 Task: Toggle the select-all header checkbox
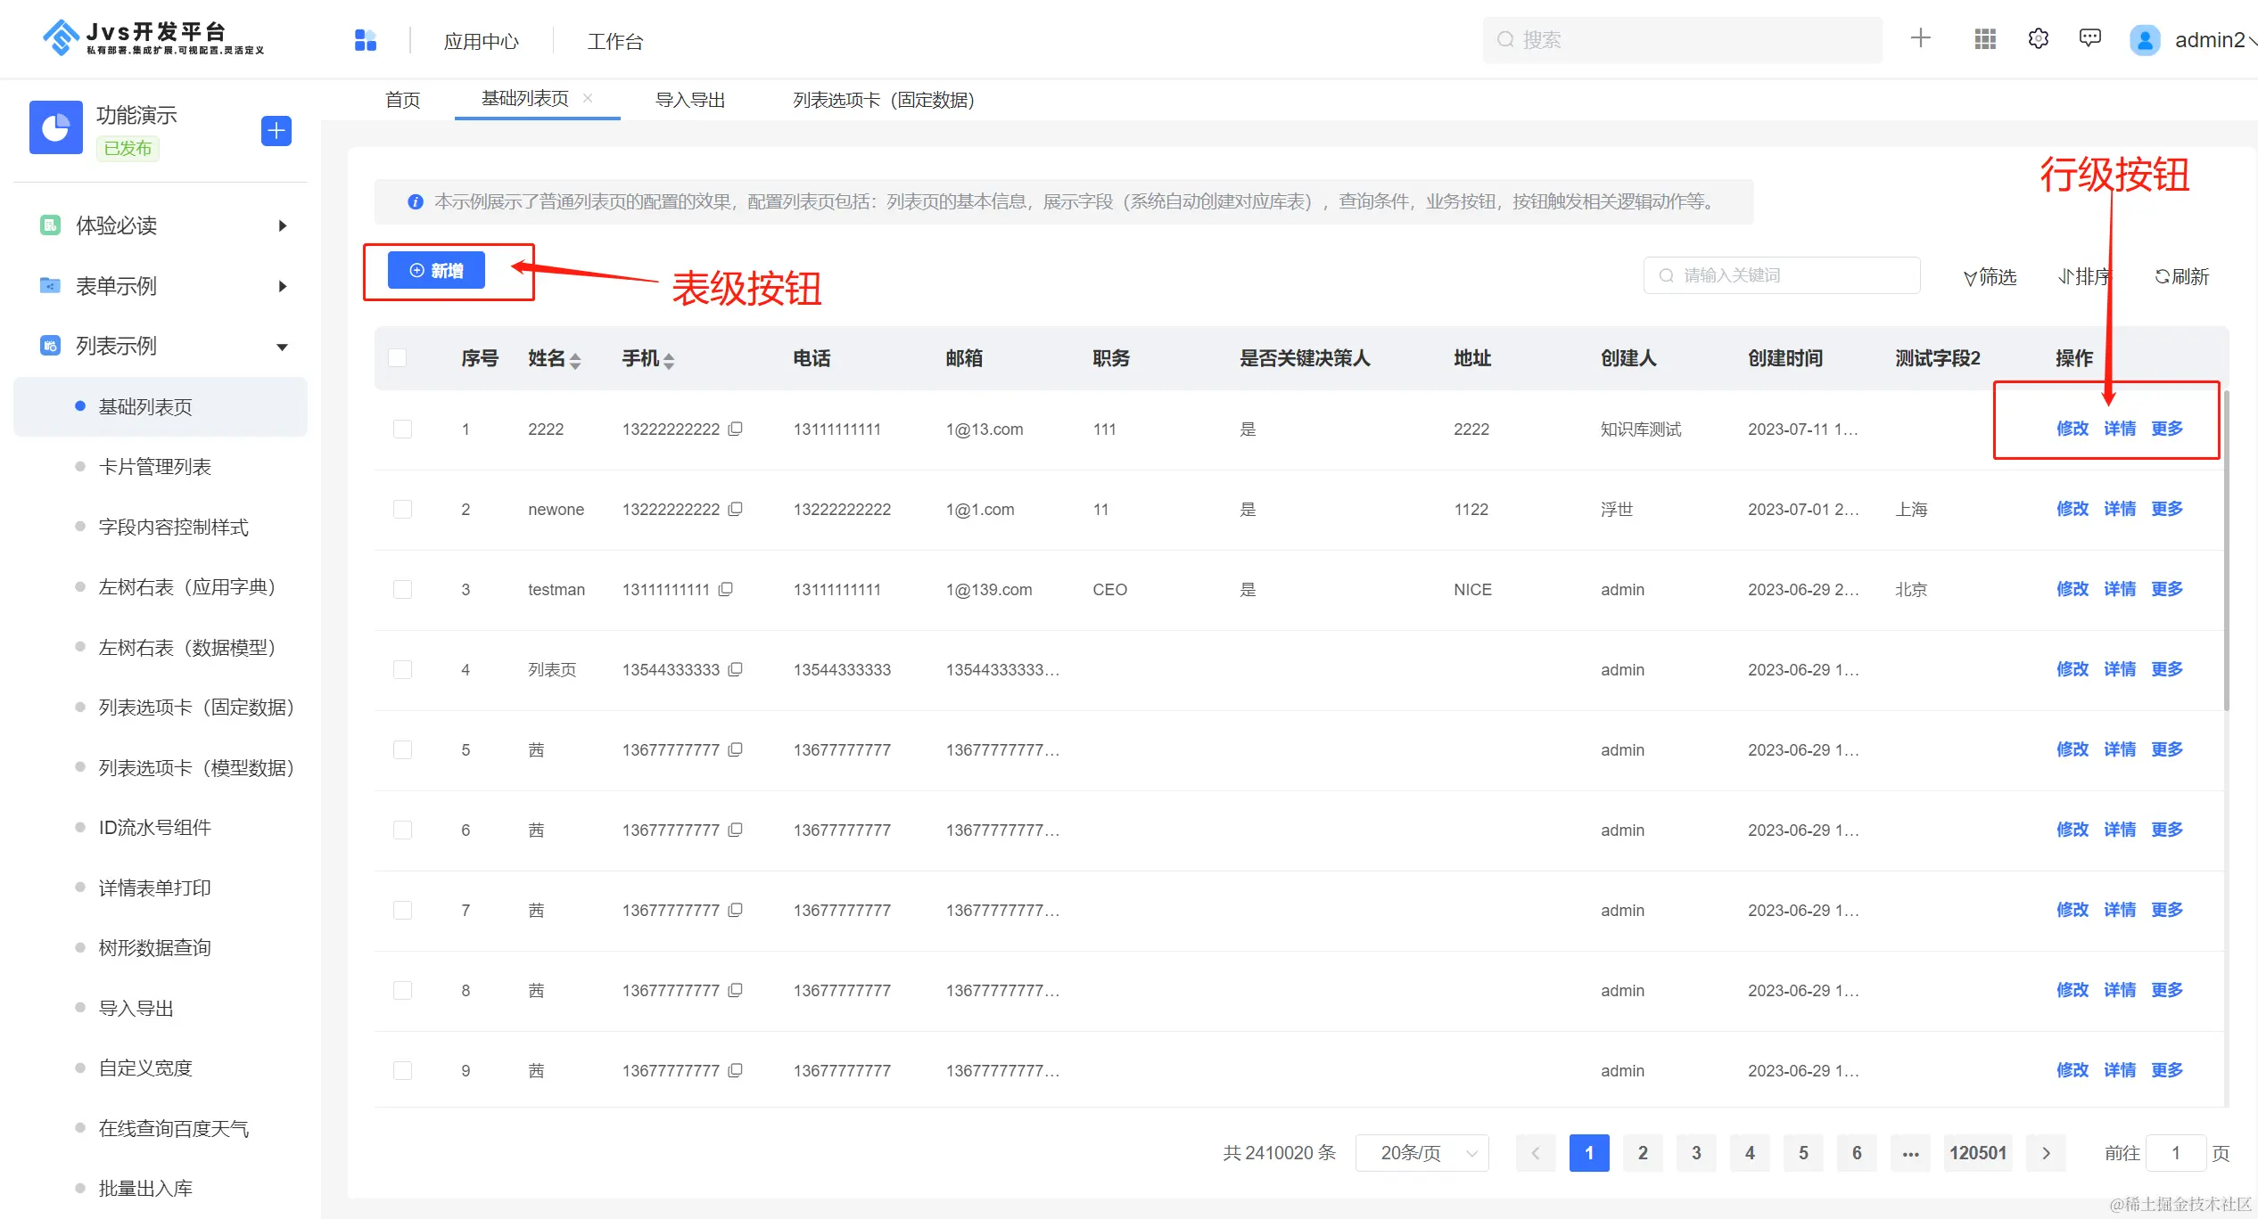pos(398,358)
